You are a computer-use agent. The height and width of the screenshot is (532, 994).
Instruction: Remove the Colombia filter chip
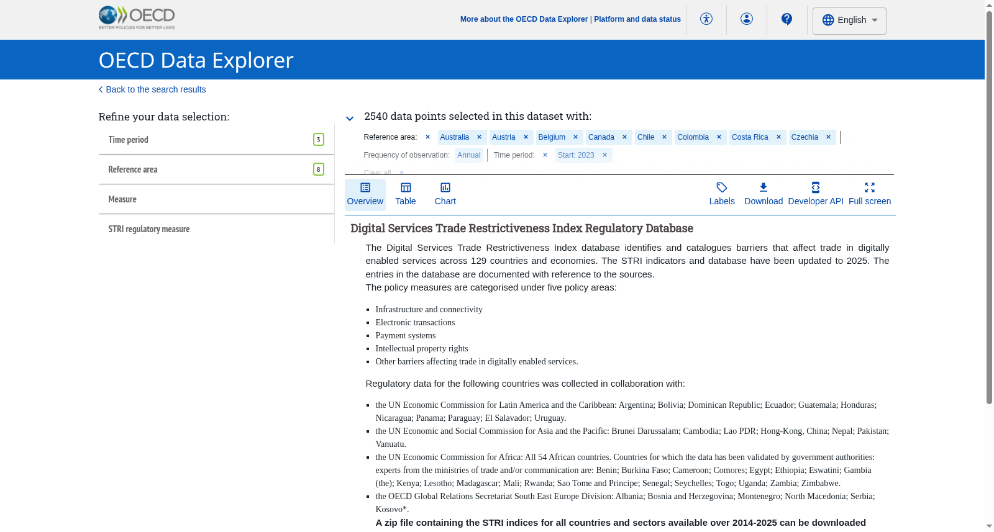point(719,137)
